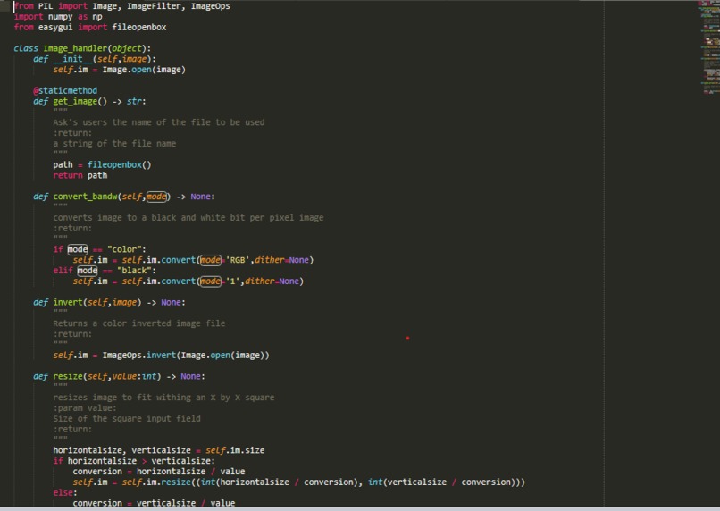Click the string "black" in the elif line
The width and height of the screenshot is (720, 511).
coord(134,271)
